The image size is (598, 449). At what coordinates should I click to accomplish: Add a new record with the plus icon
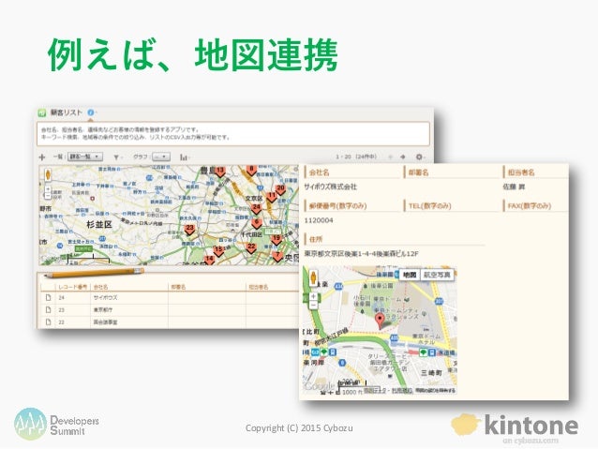point(42,157)
